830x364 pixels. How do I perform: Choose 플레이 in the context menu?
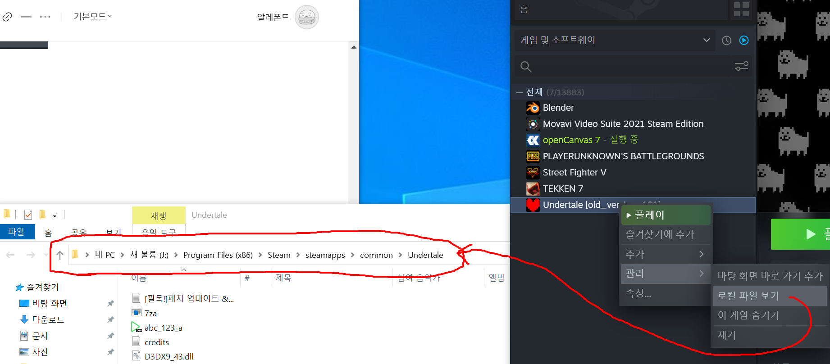[x=666, y=215]
